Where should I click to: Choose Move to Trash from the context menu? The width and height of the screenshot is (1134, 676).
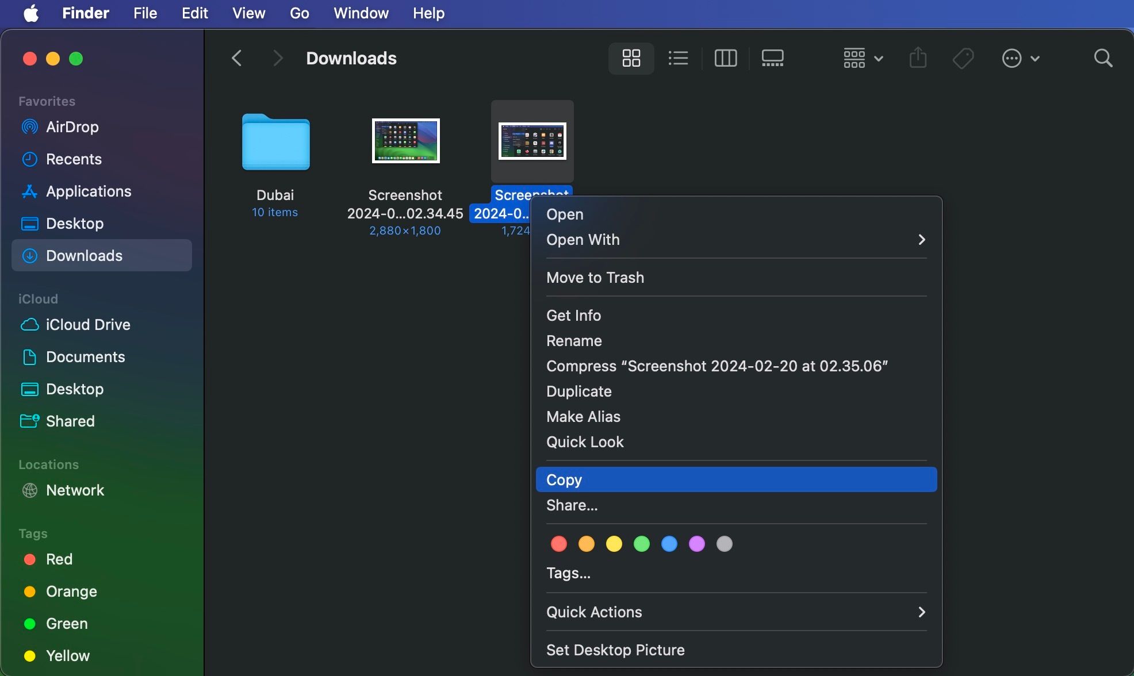595,277
